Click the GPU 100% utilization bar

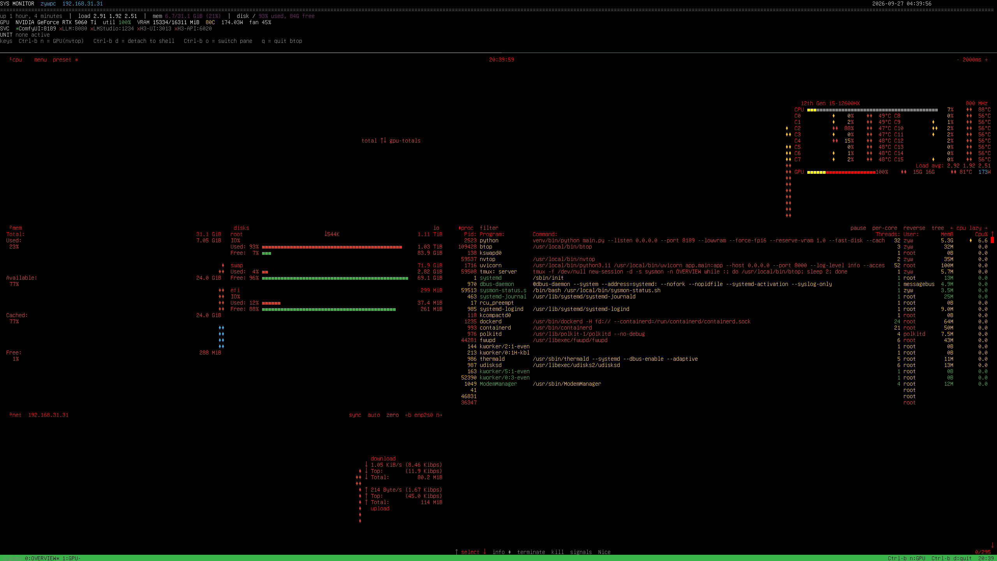click(841, 172)
